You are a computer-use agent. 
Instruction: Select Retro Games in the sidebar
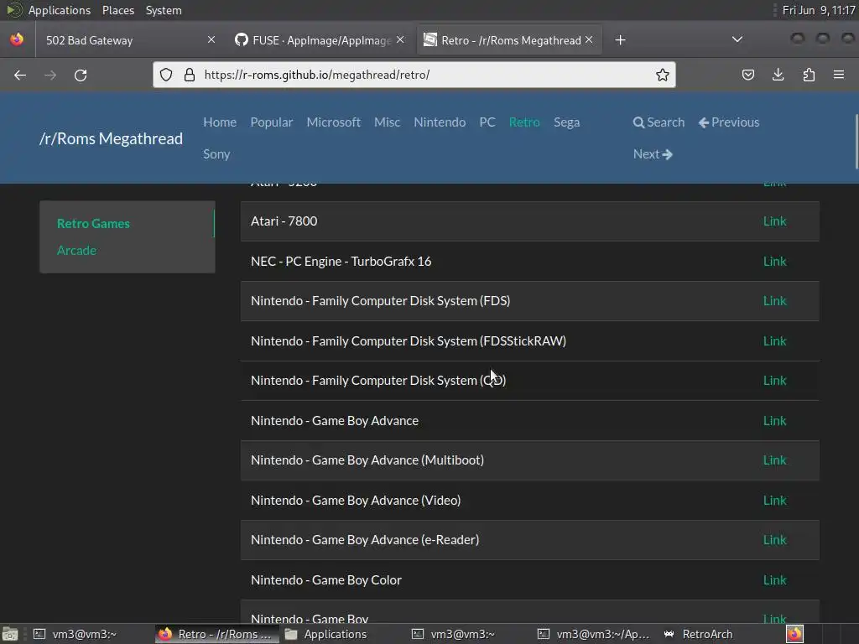(93, 223)
